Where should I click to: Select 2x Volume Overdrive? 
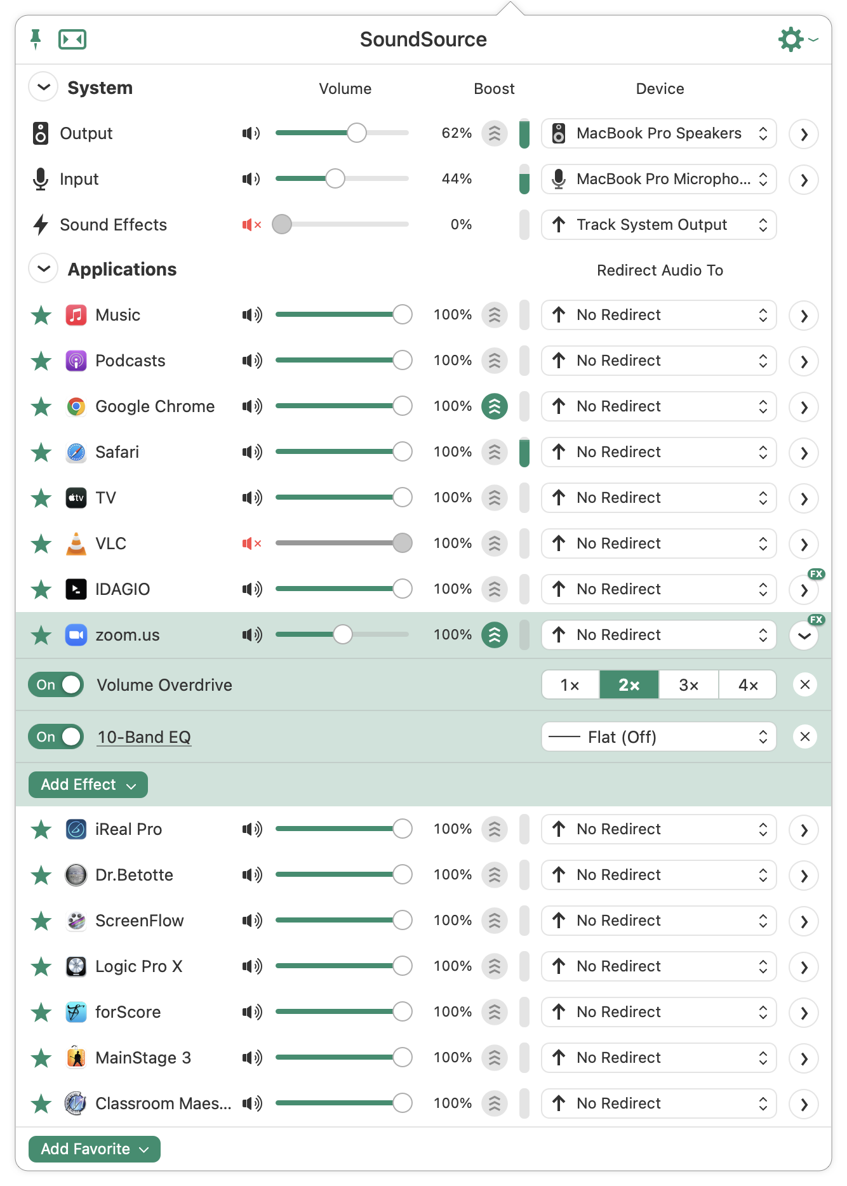click(629, 684)
